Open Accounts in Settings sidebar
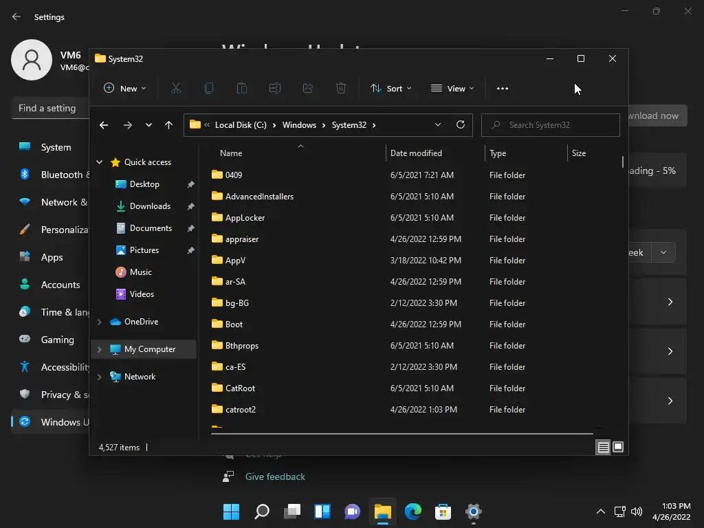Viewport: 704px width, 528px height. 50,285
